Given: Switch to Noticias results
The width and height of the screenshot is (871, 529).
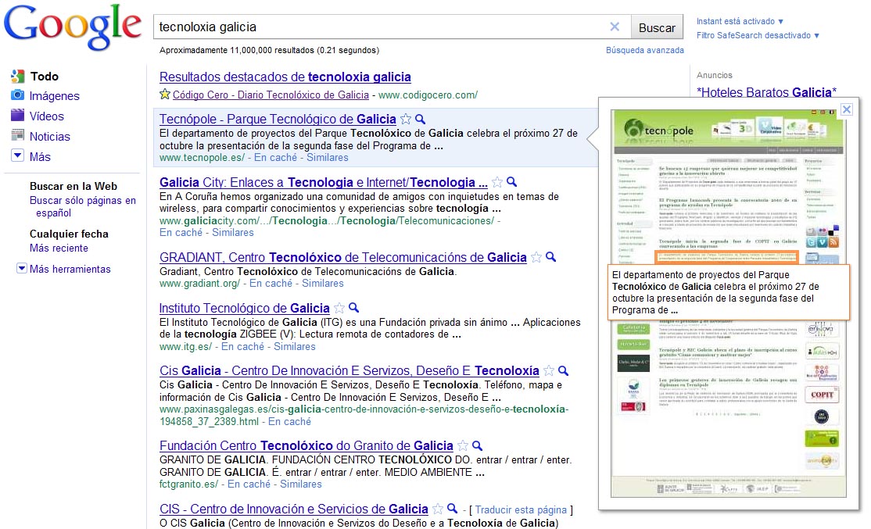Looking at the screenshot, I should click(50, 137).
